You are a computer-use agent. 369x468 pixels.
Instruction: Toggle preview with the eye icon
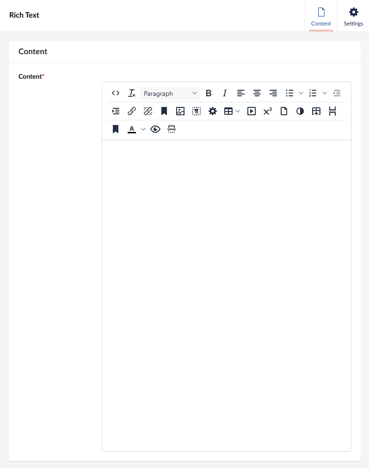pyautogui.click(x=155, y=129)
